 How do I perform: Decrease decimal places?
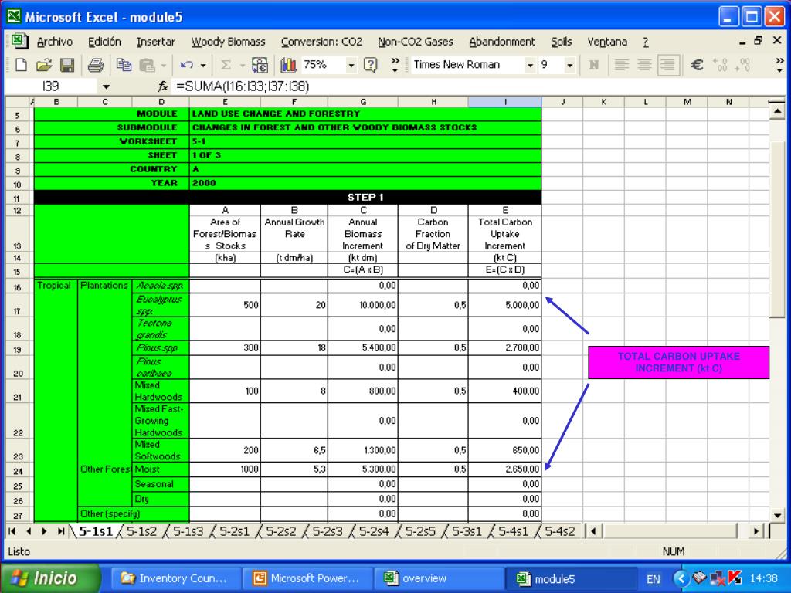tap(742, 65)
